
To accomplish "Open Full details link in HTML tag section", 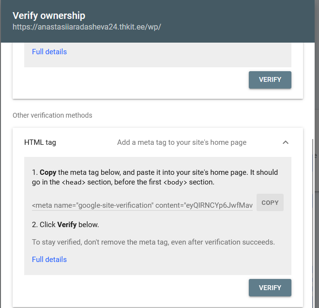I will click(49, 260).
